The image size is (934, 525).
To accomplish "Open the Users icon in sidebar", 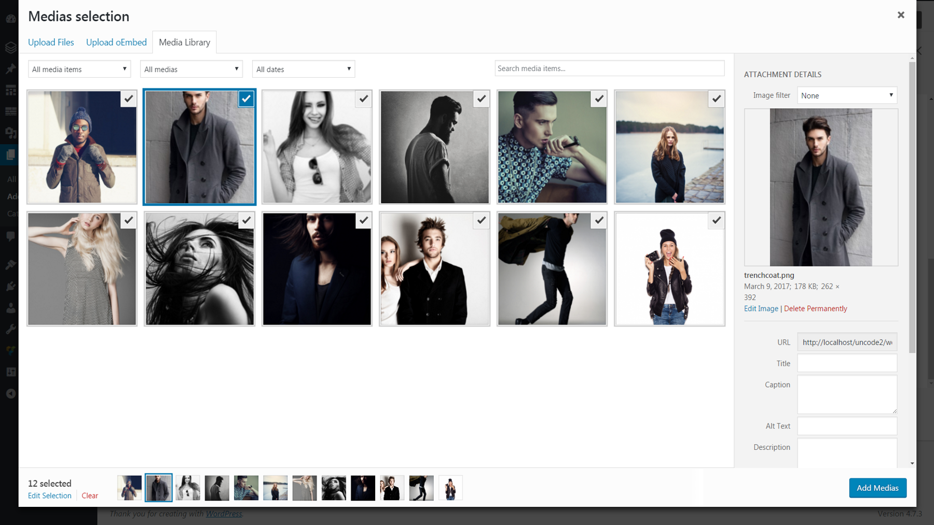I will [x=10, y=308].
